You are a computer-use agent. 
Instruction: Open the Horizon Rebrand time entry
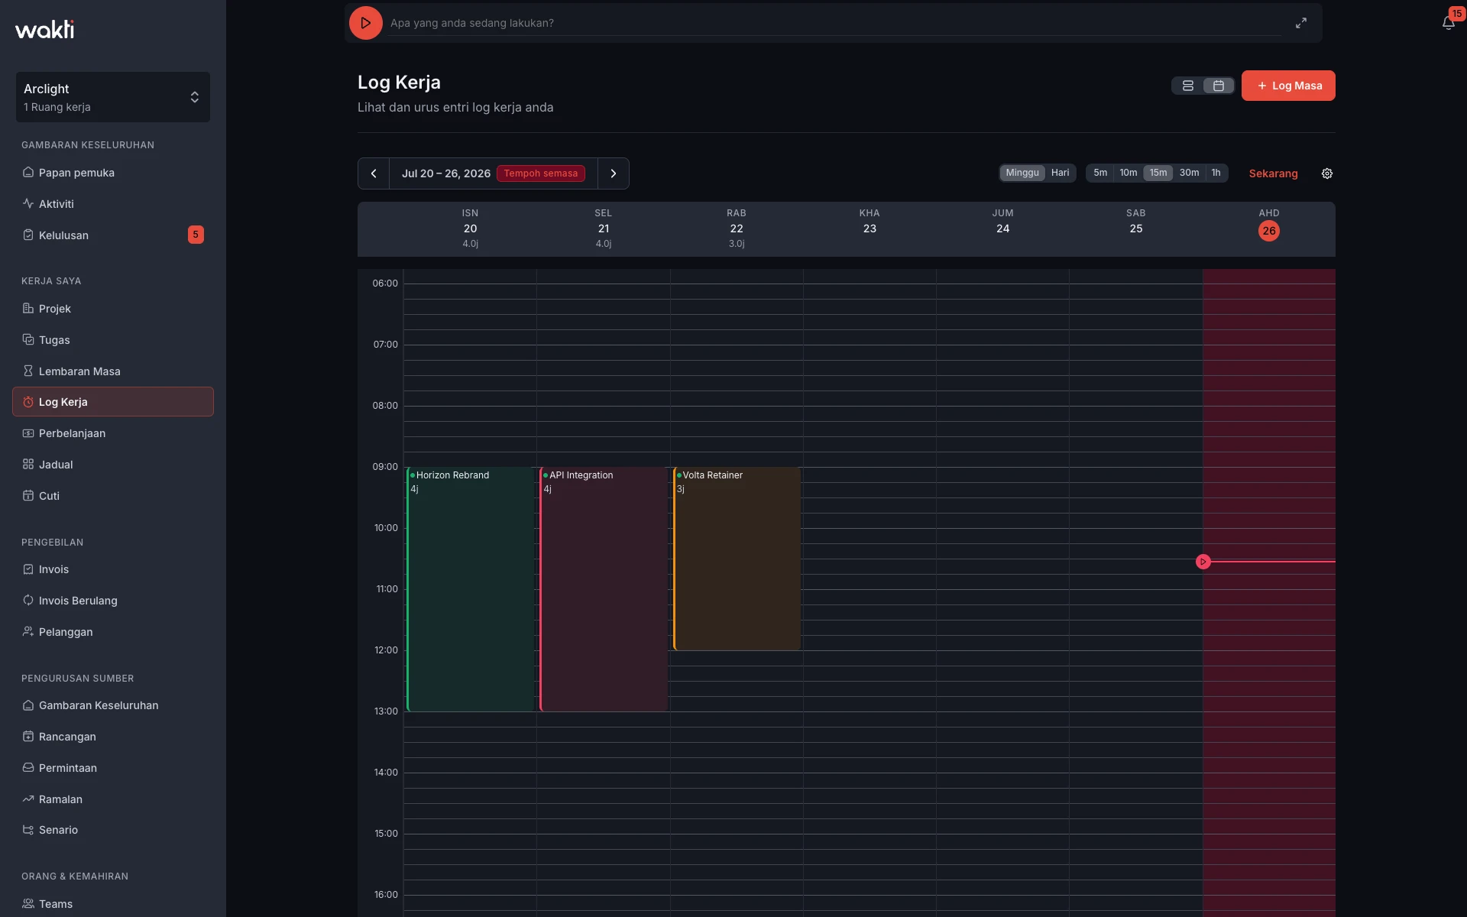click(470, 589)
